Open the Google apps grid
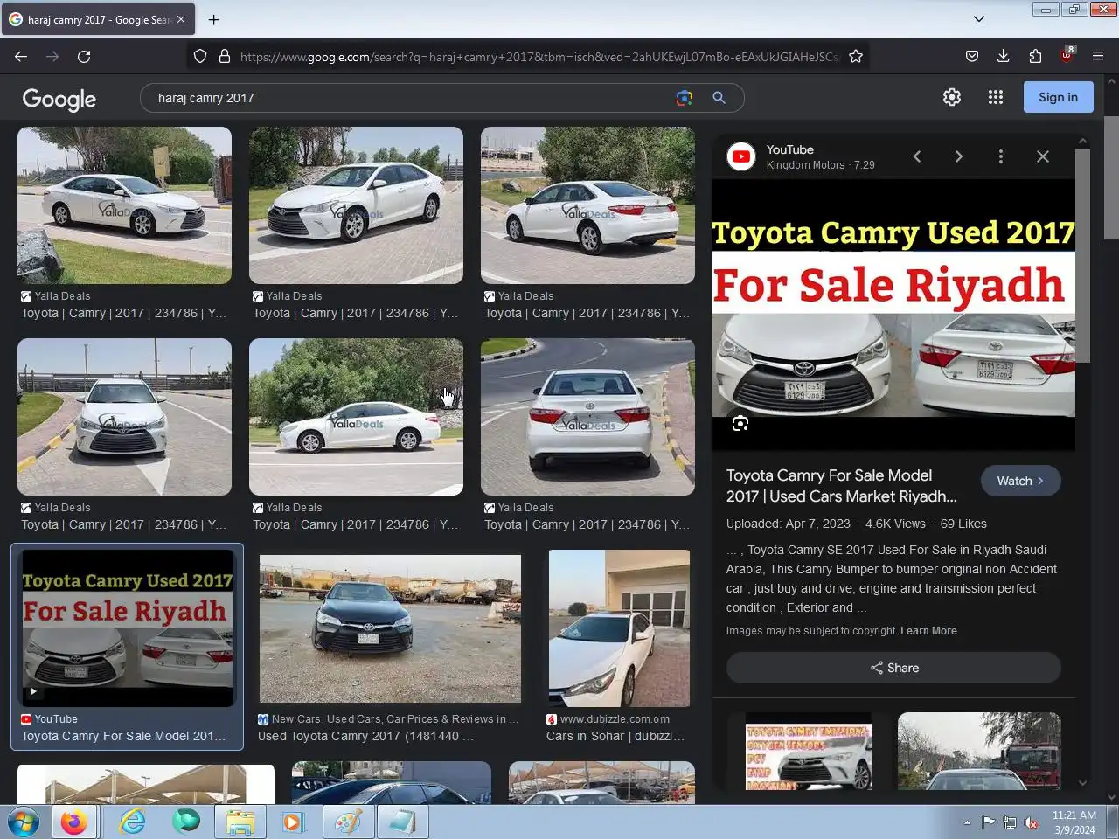 [x=995, y=97]
